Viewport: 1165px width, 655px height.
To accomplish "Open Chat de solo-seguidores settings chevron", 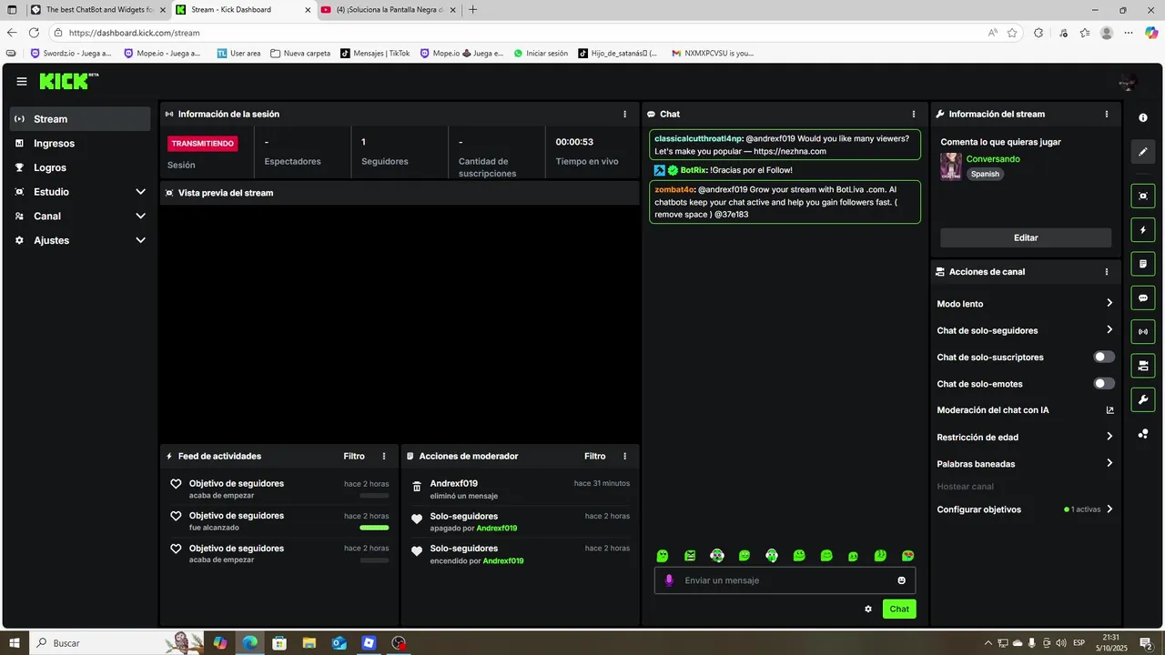I will tap(1109, 330).
